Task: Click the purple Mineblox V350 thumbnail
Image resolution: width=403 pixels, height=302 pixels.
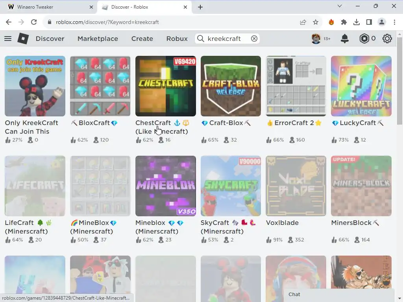Action: 166,186
